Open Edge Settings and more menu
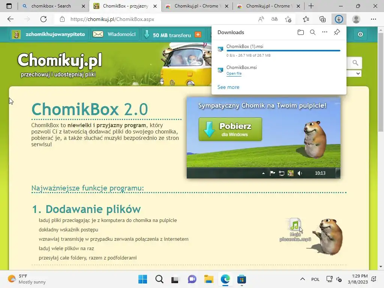The image size is (384, 288). pos(373,19)
